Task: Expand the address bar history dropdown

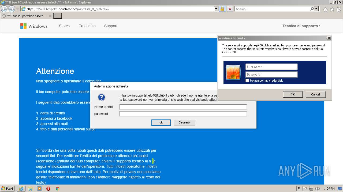Action: 216,9
